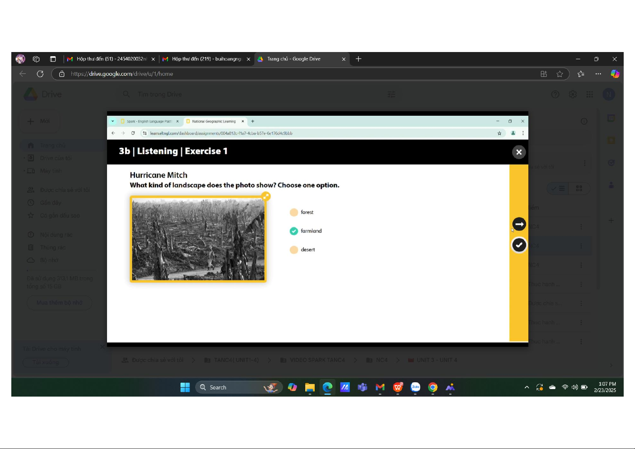Add page to favorites with star icon
The height and width of the screenshot is (449, 635).
[x=560, y=74]
